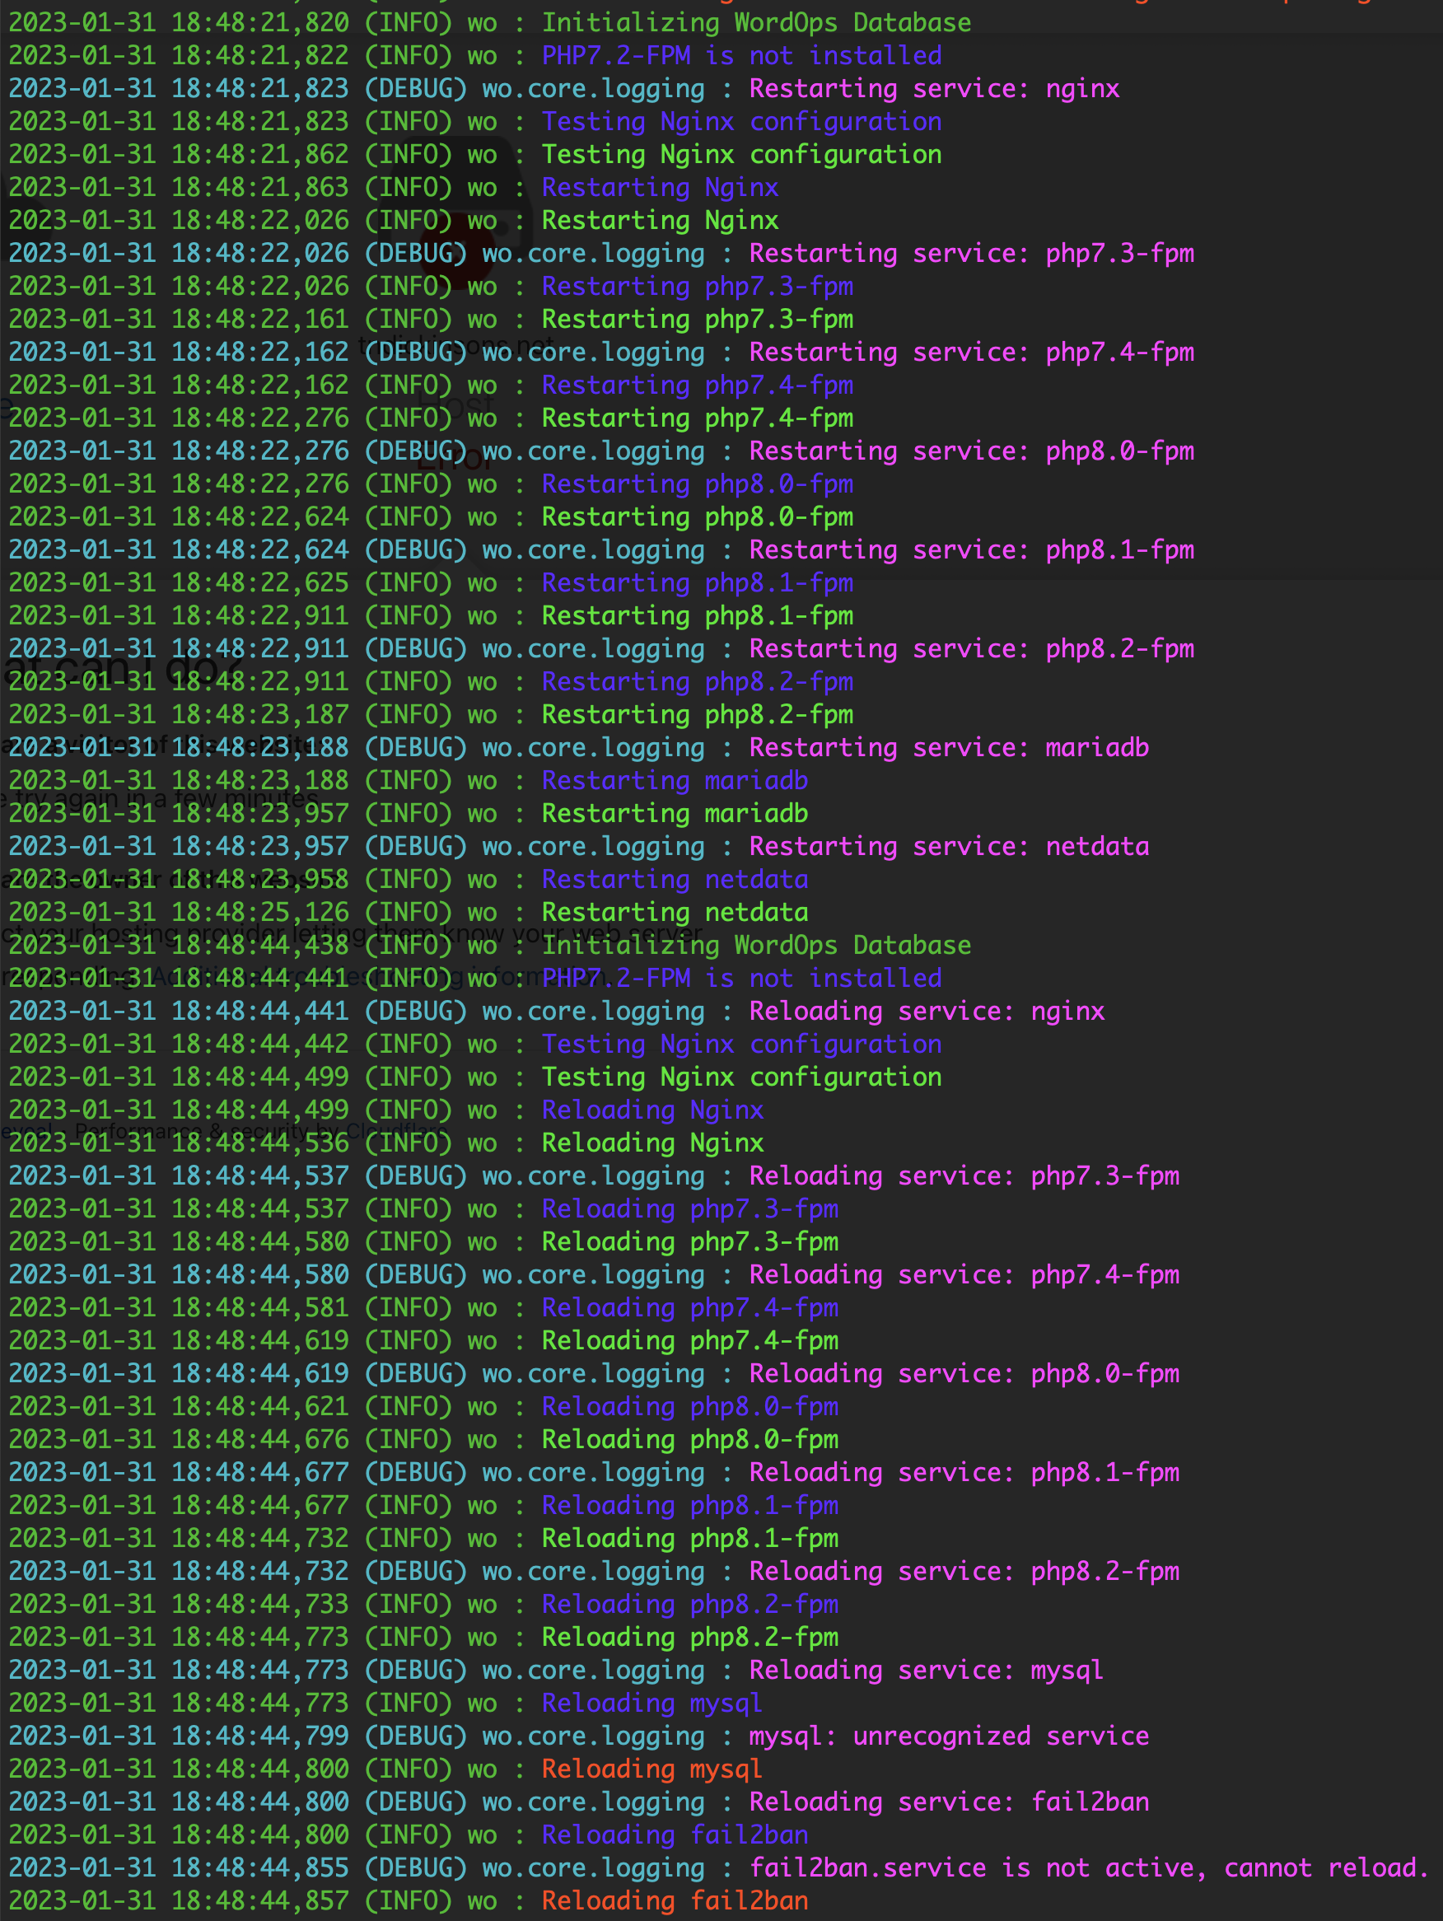Click the 'mysql: unrecognized service' debug message
This screenshot has height=1921, width=1443.
point(948,1736)
